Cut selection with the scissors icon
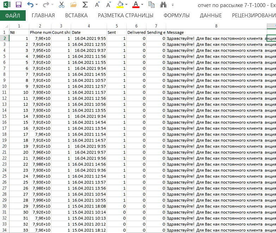This screenshot has width=276, height=233. point(61,5)
